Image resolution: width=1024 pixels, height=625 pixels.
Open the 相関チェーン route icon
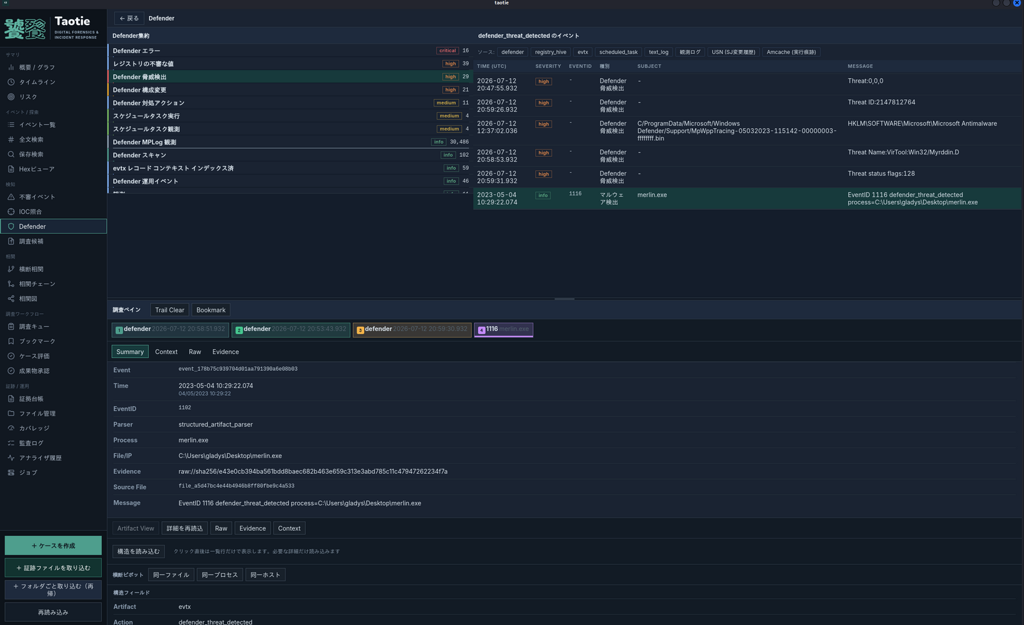pos(11,284)
